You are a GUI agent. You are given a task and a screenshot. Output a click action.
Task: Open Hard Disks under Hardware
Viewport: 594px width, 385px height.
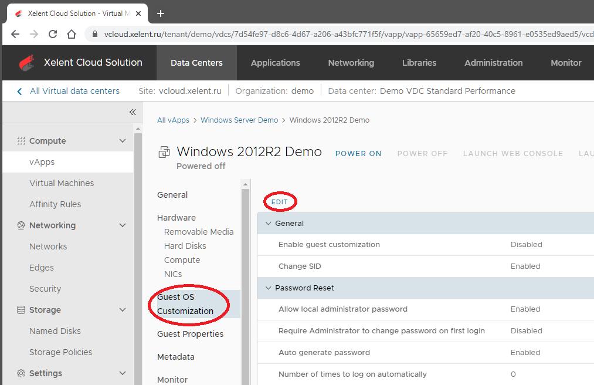point(185,246)
